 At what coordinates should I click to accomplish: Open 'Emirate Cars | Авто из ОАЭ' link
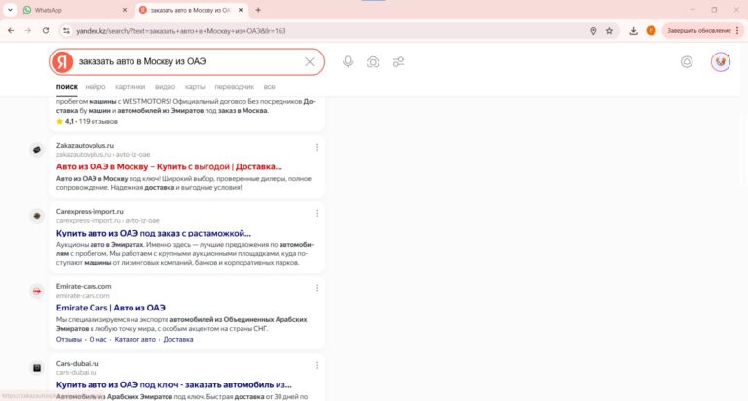(110, 308)
